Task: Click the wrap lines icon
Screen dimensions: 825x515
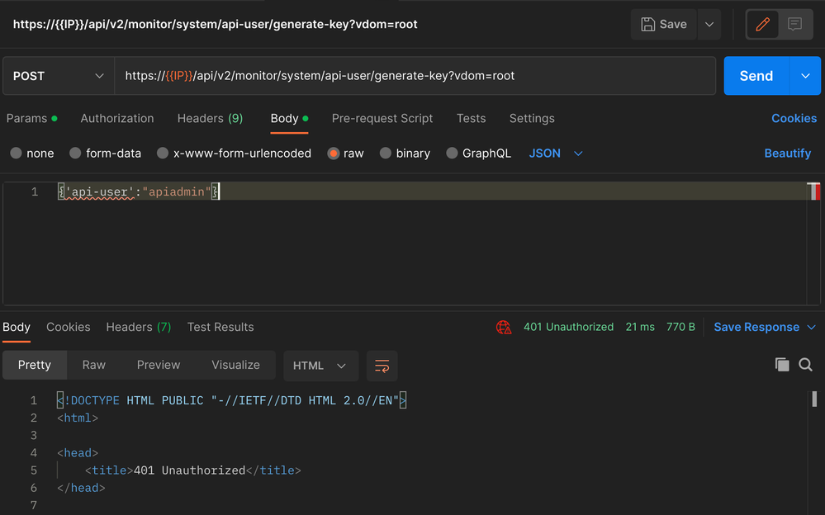Action: click(382, 366)
